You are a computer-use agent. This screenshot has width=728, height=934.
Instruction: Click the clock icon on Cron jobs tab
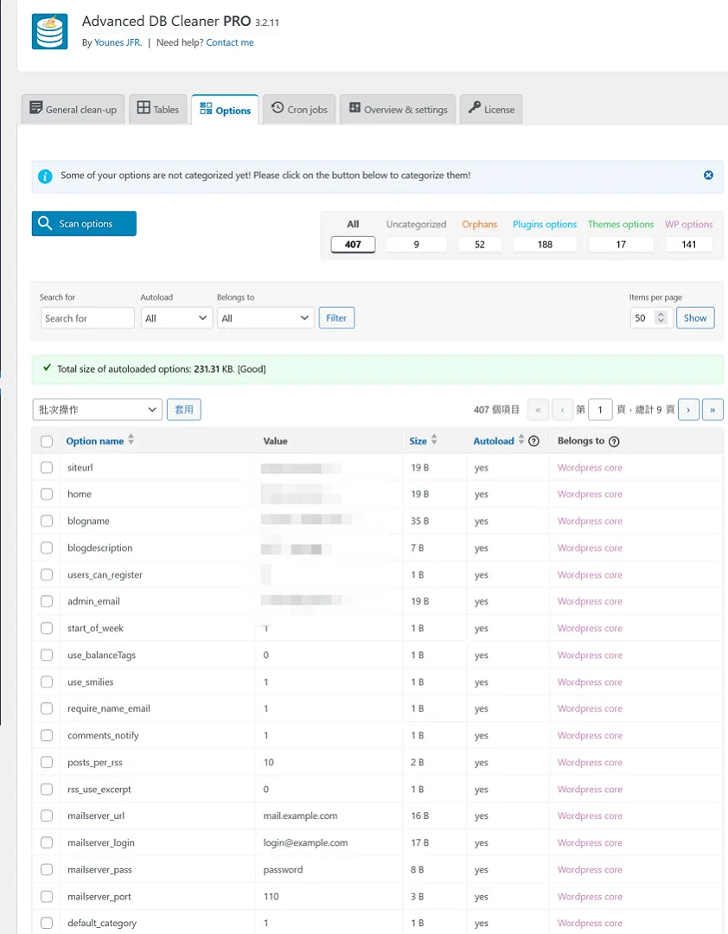(278, 109)
